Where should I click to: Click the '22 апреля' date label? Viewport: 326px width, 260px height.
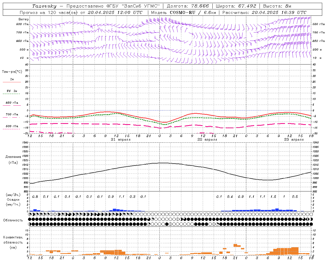[207, 140]
